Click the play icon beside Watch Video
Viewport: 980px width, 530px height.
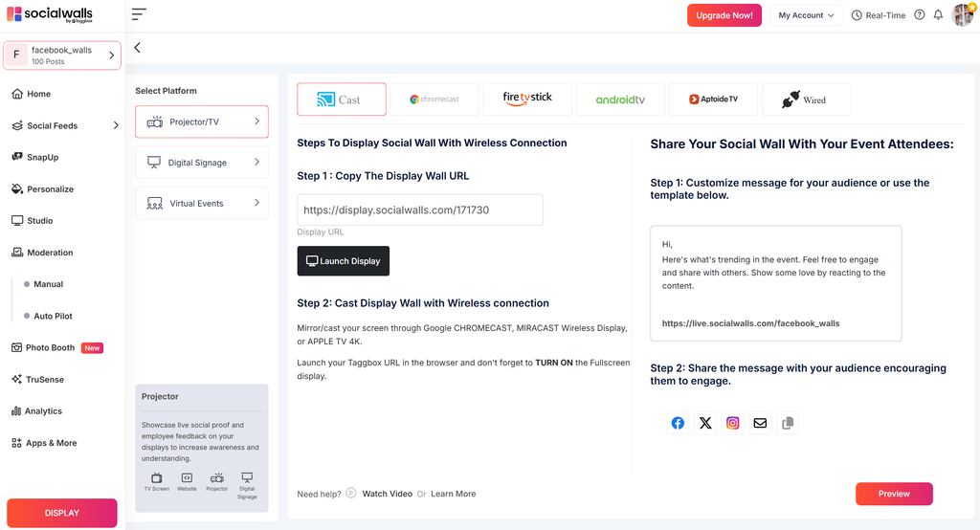click(351, 493)
